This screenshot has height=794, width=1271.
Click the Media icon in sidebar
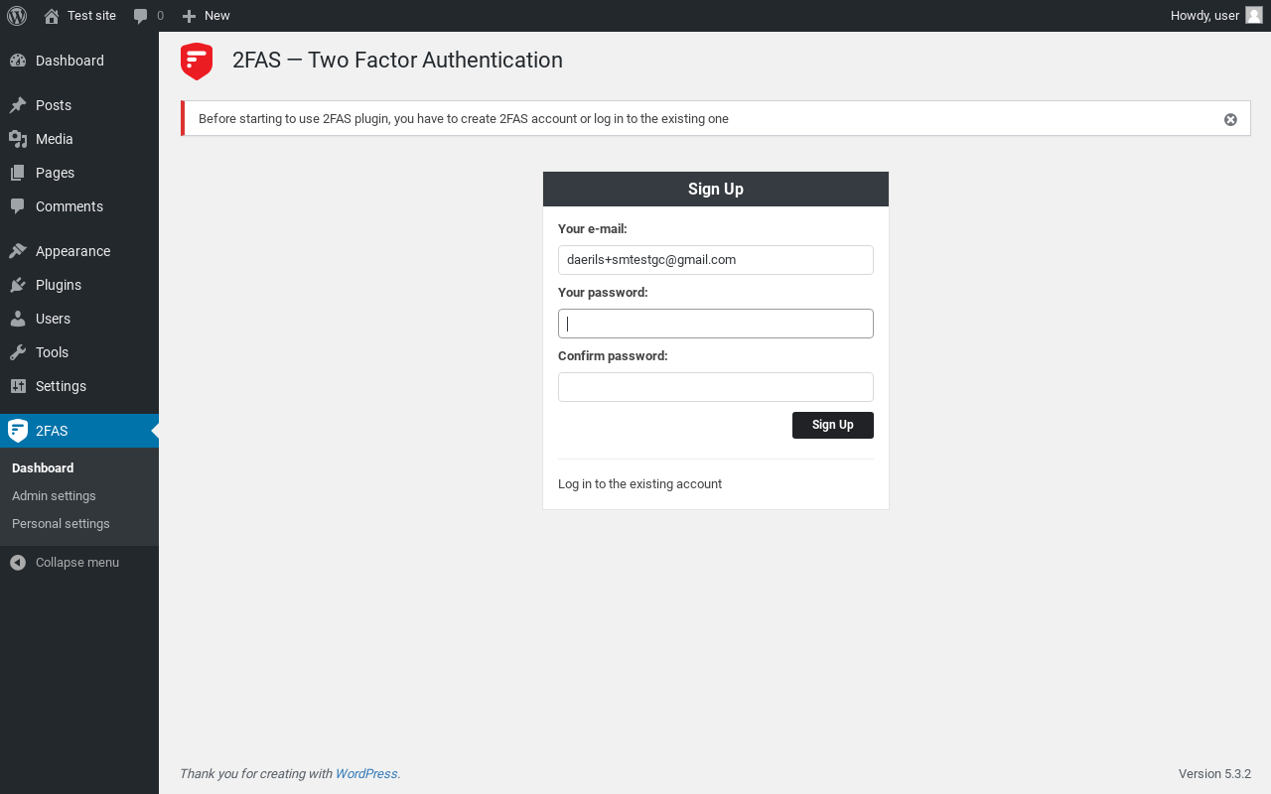[x=18, y=139]
